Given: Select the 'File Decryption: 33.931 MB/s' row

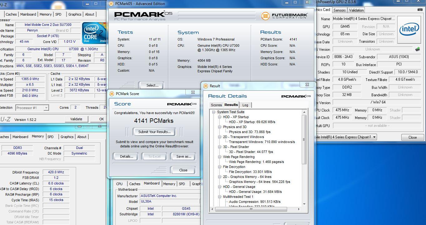Looking at the screenshot, I should click(x=250, y=172).
